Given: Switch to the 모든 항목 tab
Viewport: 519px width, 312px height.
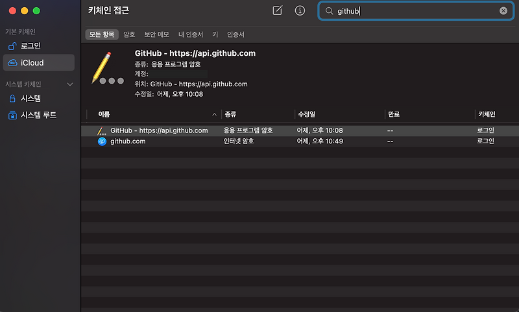Looking at the screenshot, I should (x=102, y=34).
